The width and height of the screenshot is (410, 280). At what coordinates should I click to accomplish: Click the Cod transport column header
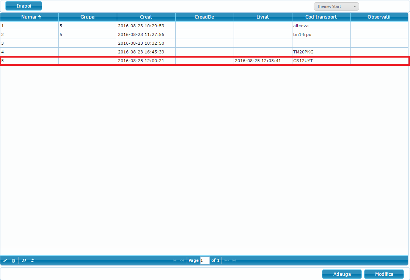[x=321, y=17]
